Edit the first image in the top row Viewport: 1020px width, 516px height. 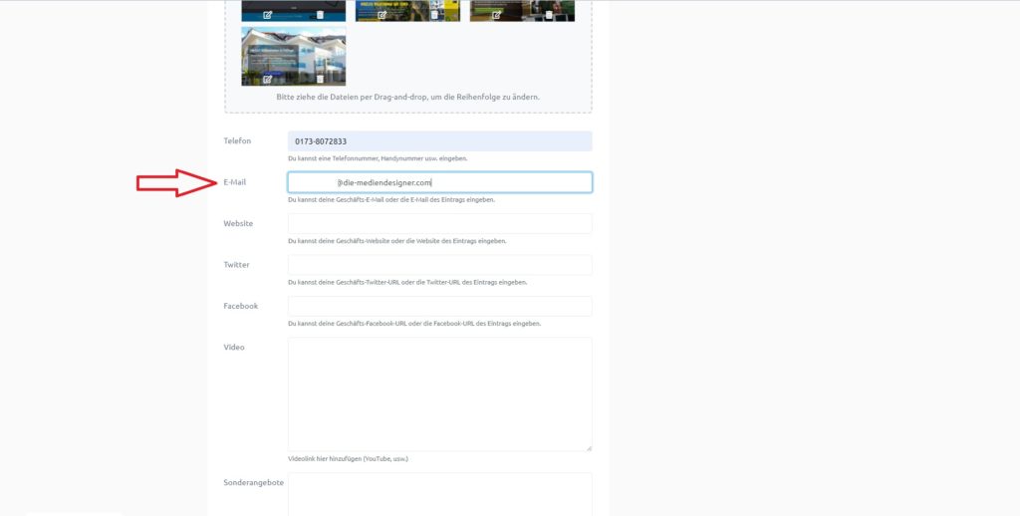tap(267, 16)
